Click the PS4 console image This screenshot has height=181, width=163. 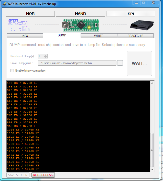(142, 25)
